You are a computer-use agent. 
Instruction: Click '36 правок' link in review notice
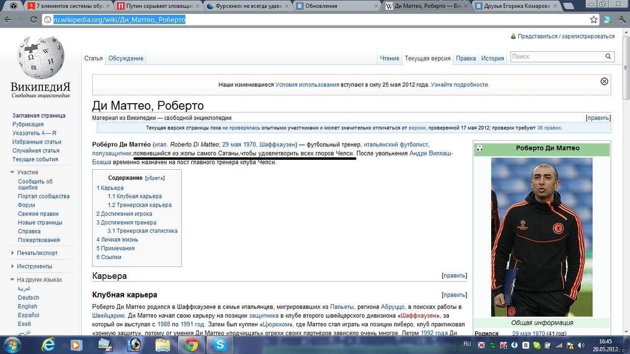click(x=549, y=128)
